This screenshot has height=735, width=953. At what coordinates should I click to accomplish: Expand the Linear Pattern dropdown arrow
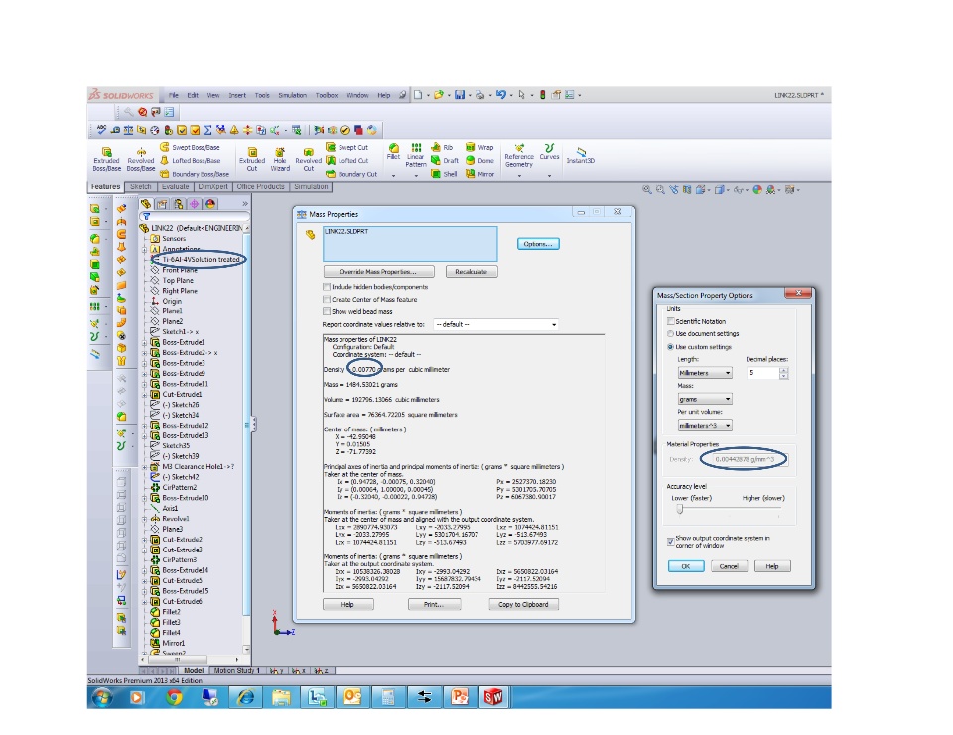(x=416, y=176)
